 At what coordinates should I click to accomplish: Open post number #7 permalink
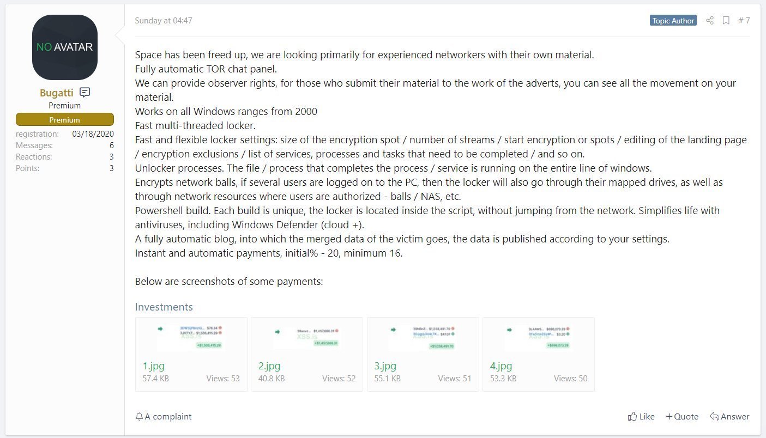[744, 21]
